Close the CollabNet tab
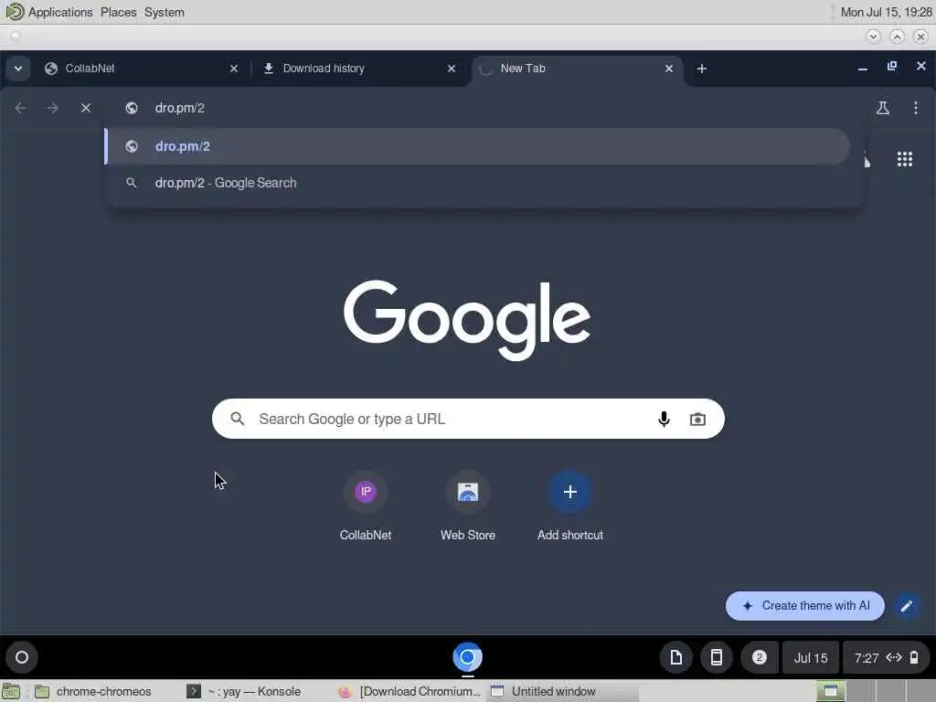This screenshot has height=702, width=936. [234, 69]
